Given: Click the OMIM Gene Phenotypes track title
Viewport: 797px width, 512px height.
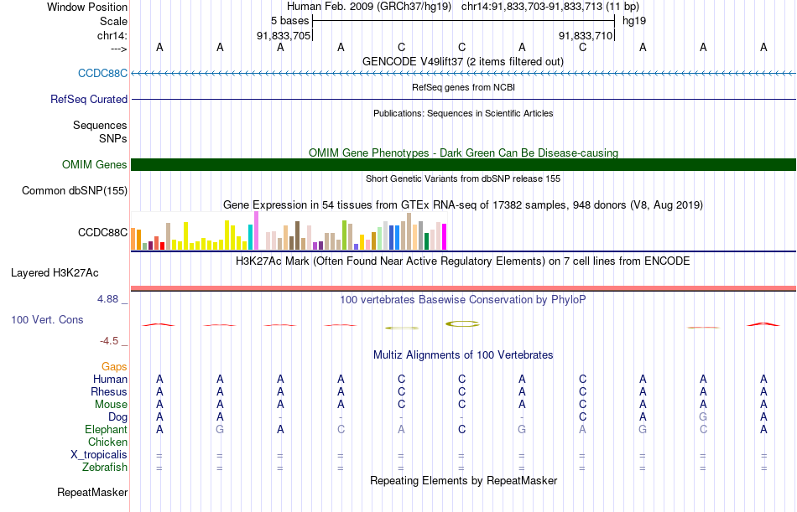Looking at the screenshot, I should [463, 153].
